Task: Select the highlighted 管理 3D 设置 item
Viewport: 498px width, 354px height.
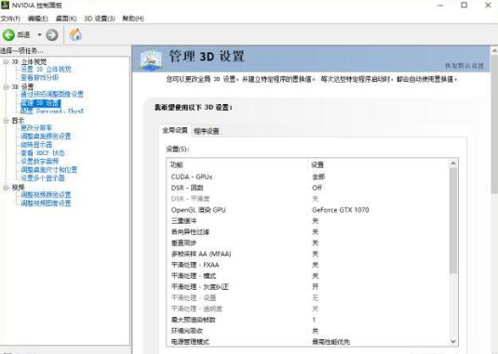Action: [x=40, y=103]
